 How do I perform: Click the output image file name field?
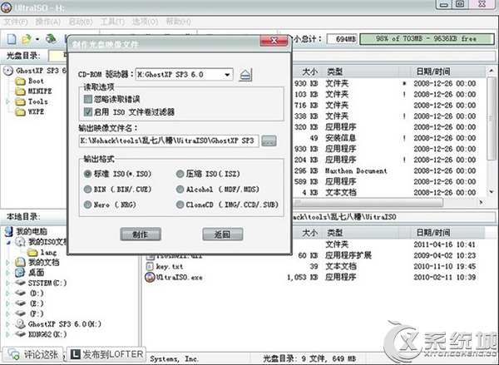169,141
